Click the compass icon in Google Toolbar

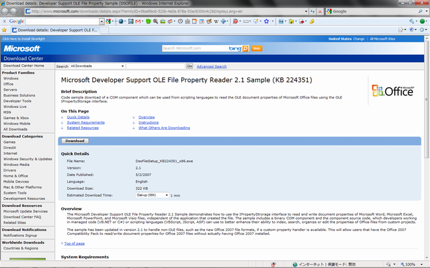coord(180,21)
